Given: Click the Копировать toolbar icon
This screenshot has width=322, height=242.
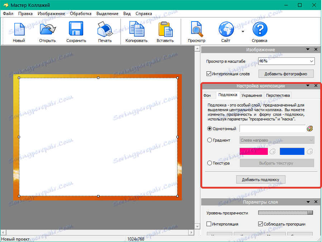Looking at the screenshot, I should tap(137, 29).
